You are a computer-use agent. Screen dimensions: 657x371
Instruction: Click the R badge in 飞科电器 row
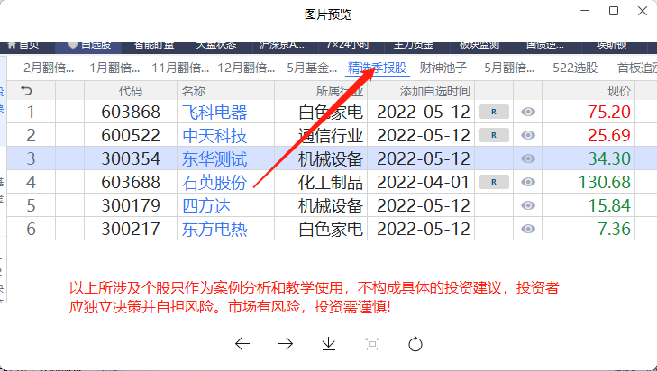[x=494, y=112]
